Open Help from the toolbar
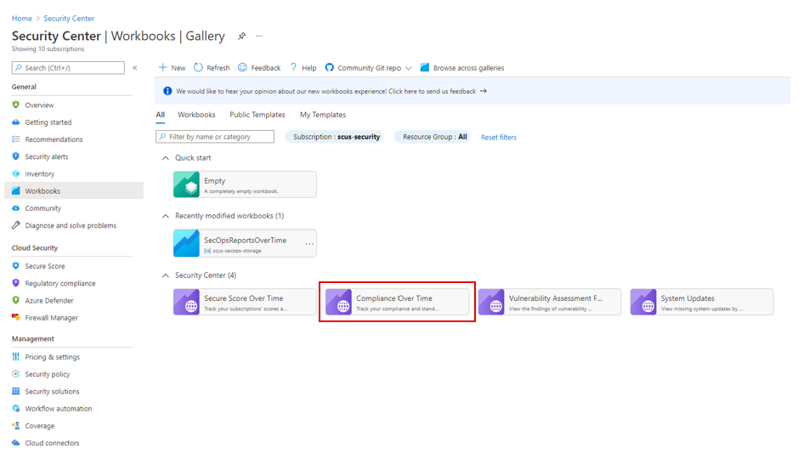Image resolution: width=809 pixels, height=459 pixels. (303, 68)
